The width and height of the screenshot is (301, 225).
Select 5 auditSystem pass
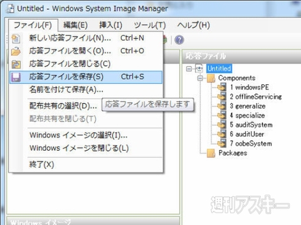pyautogui.click(x=251, y=125)
